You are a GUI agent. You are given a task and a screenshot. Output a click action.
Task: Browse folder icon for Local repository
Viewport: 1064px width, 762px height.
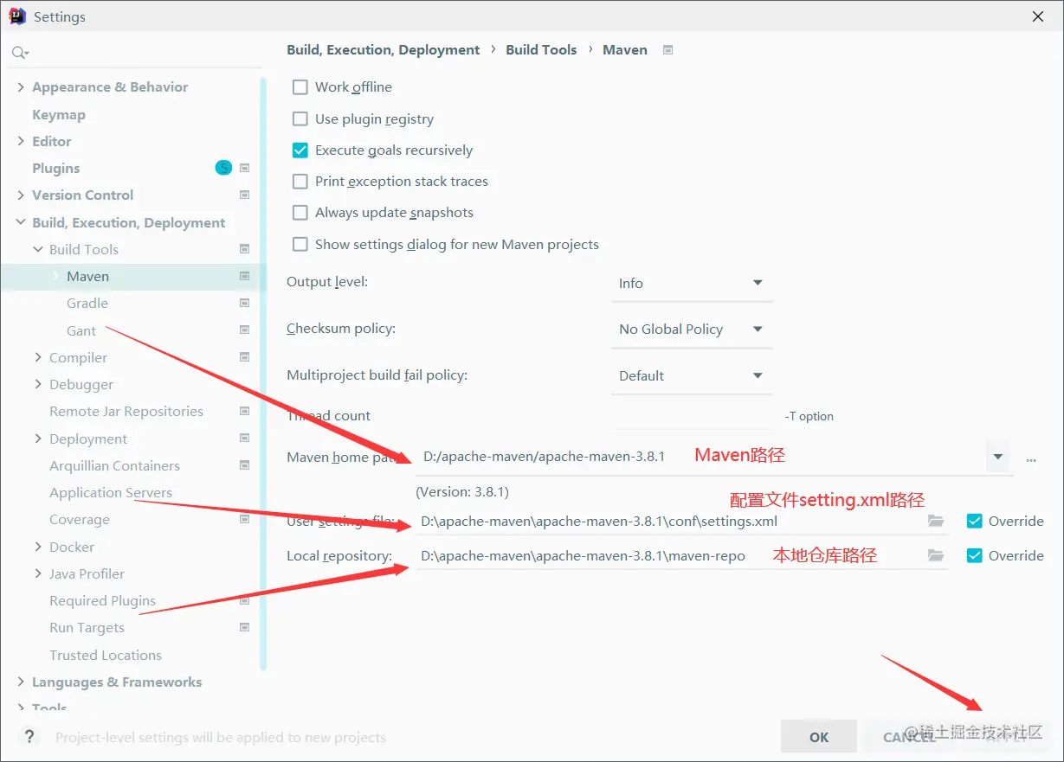click(x=935, y=555)
